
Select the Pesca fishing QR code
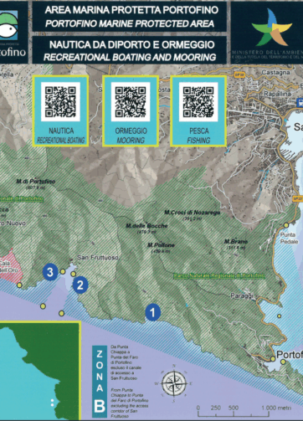click(x=198, y=102)
